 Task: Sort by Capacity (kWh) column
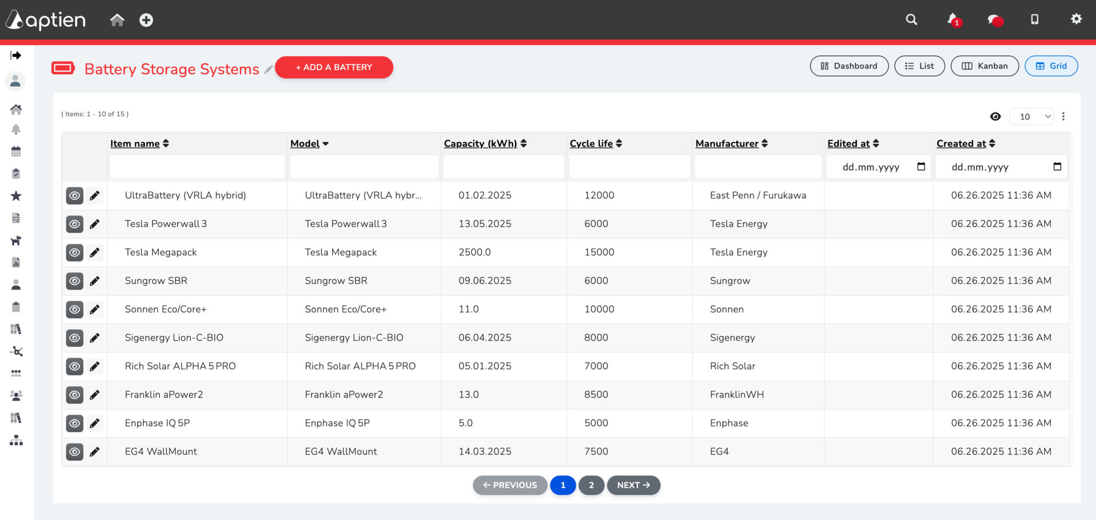click(x=485, y=144)
